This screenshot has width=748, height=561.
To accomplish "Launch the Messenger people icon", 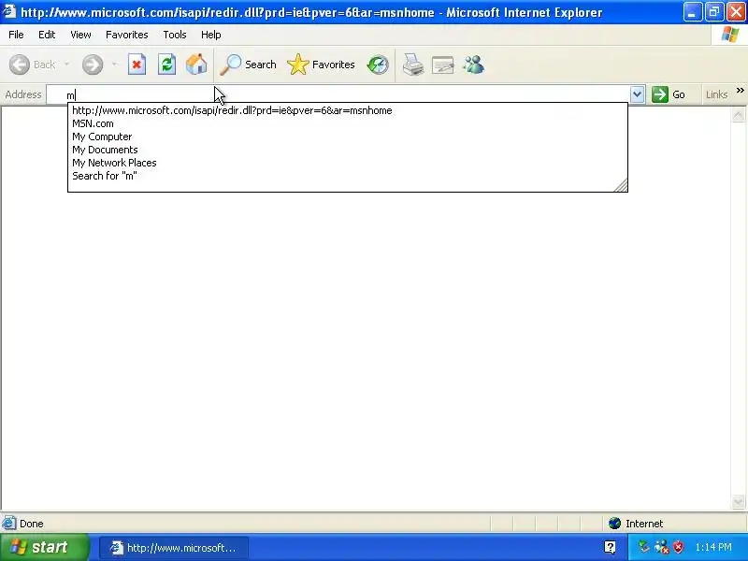I will point(474,65).
